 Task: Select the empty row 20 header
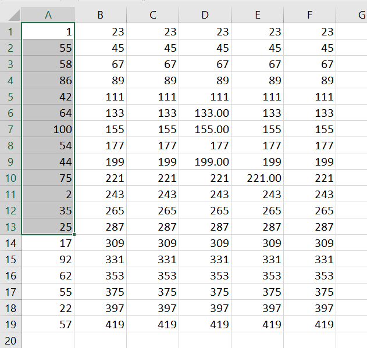pos(10,340)
